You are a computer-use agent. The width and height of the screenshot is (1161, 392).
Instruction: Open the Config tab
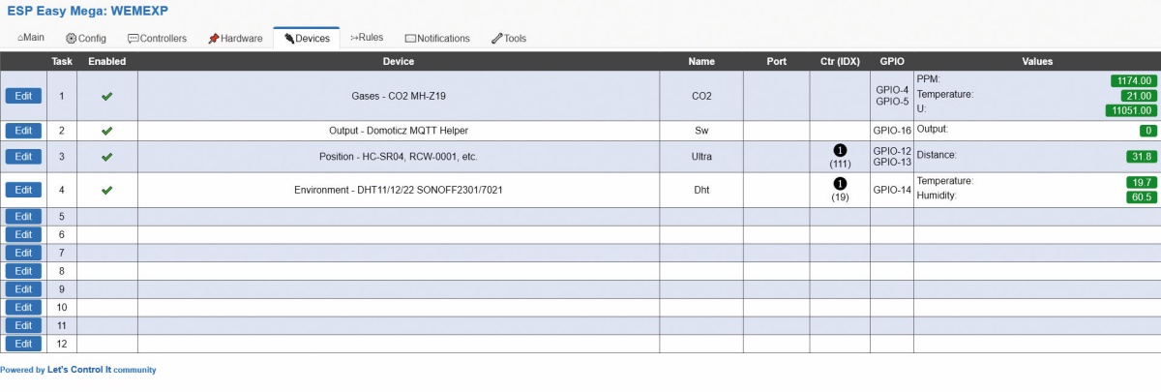click(x=86, y=39)
